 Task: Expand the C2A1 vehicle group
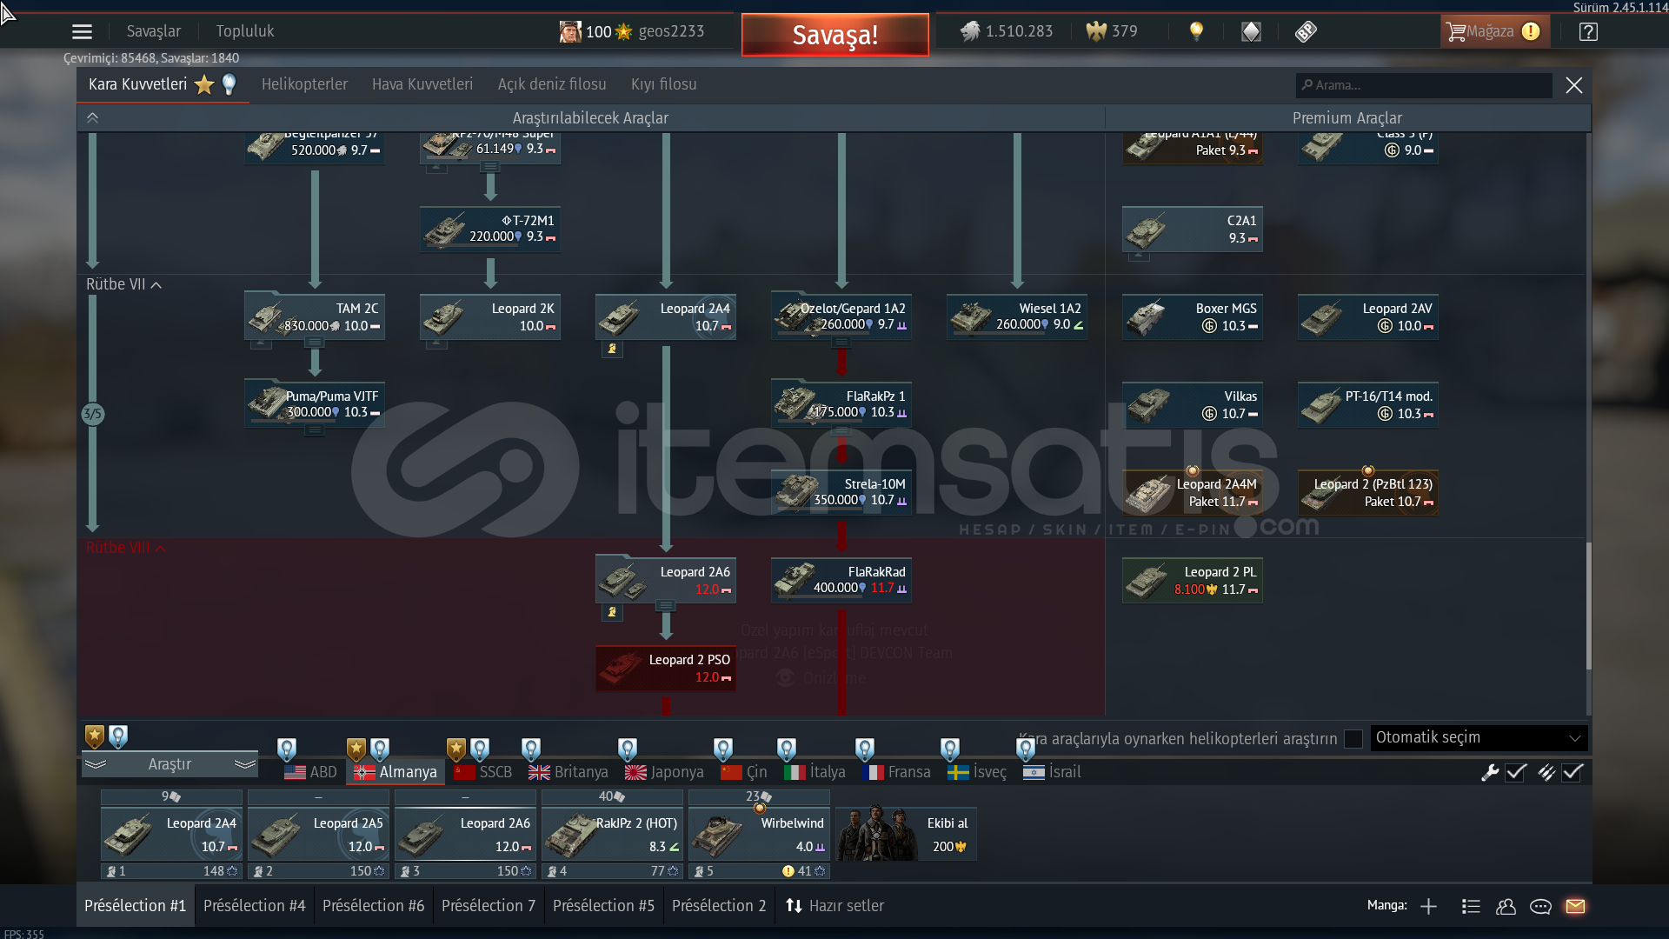tap(1139, 257)
